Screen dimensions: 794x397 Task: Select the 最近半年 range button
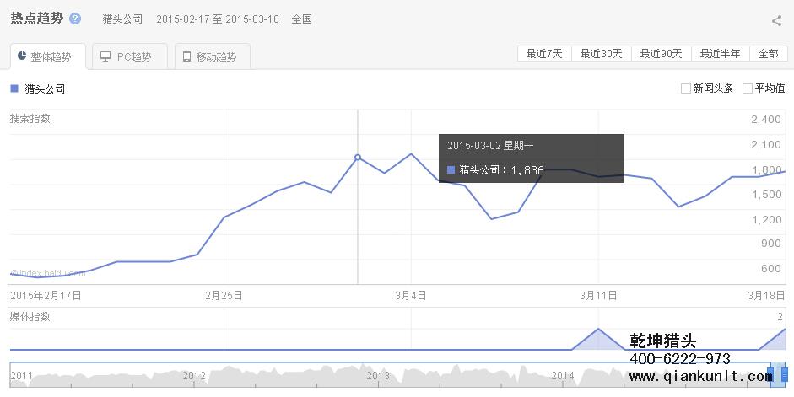(x=720, y=53)
